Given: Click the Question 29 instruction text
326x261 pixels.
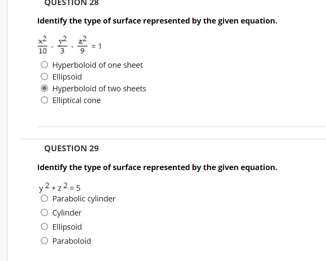Looking at the screenshot, I should 157,167.
